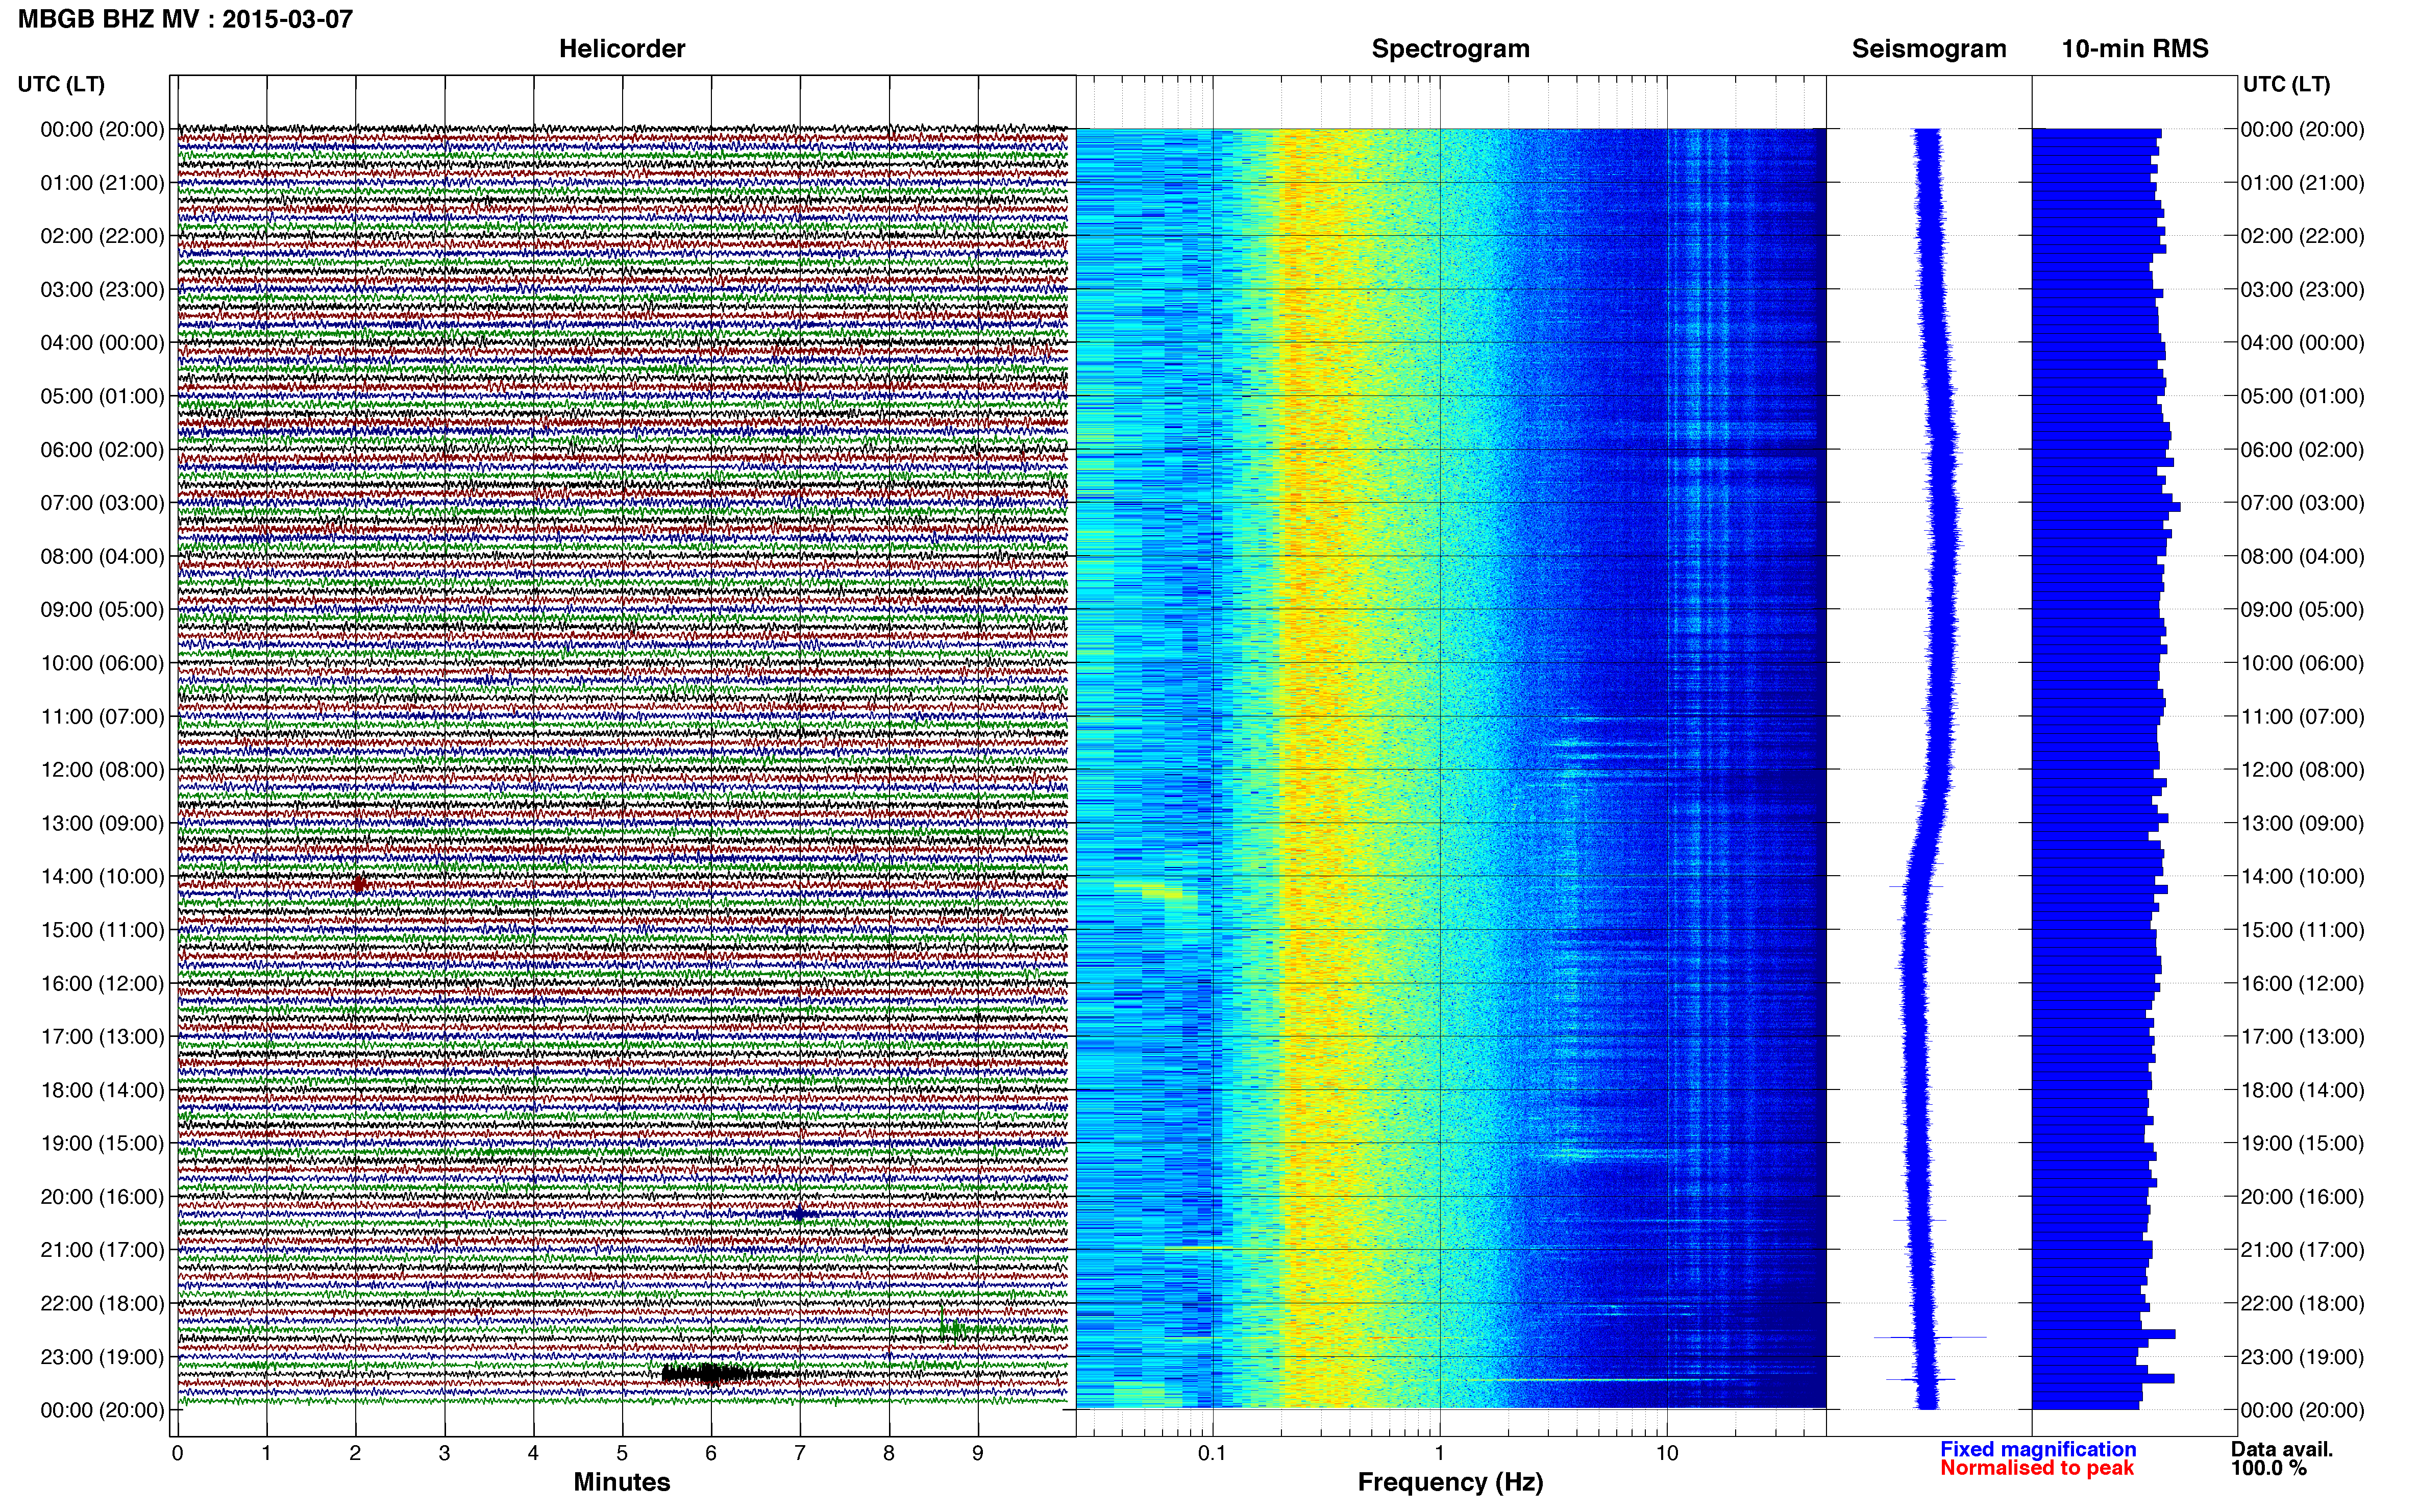Click the title 'MBGB BHZ MV : 2015-03-07'
Viewport: 2419px width, 1512px height.
[185, 19]
